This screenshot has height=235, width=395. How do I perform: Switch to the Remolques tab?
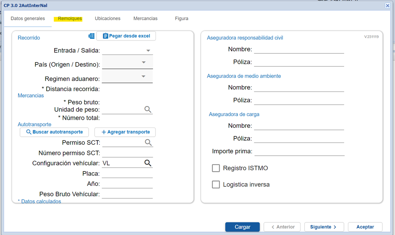tap(70, 19)
